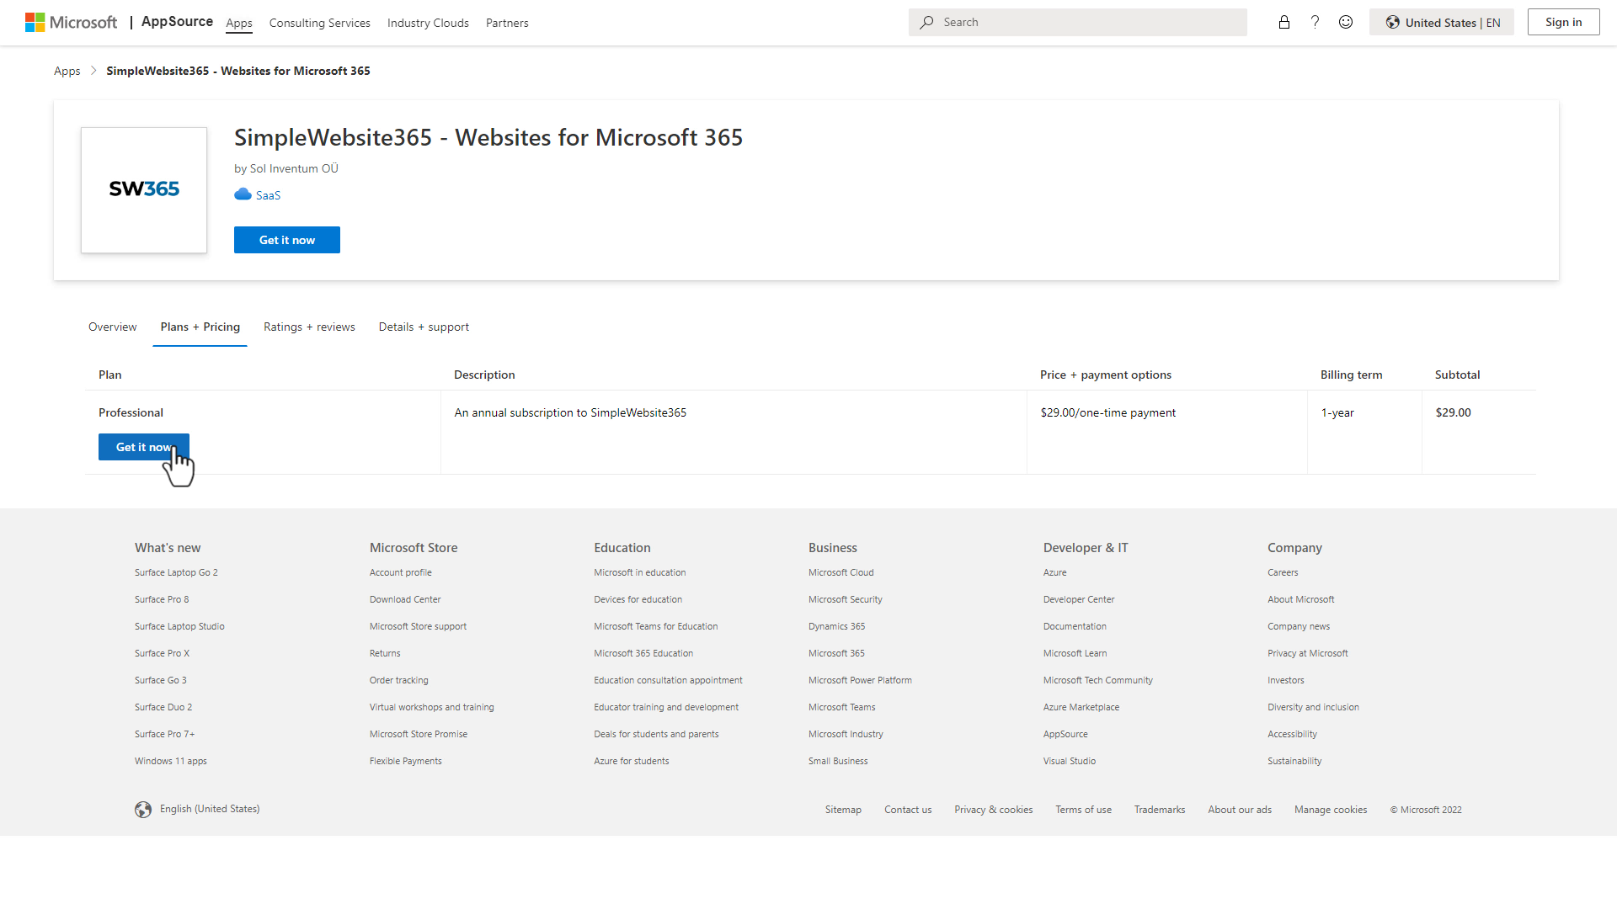The height and width of the screenshot is (909, 1617).
Task: Open the lock icon in header
Action: point(1284,23)
